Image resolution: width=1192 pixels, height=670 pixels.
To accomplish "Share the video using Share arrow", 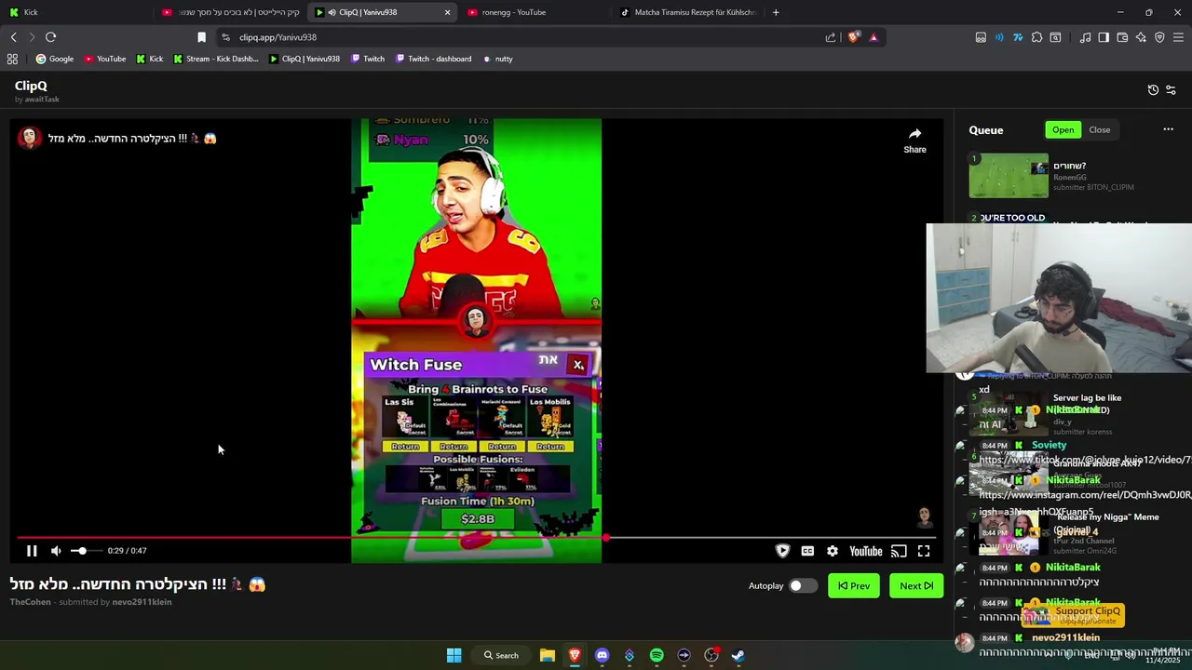I will point(914,140).
